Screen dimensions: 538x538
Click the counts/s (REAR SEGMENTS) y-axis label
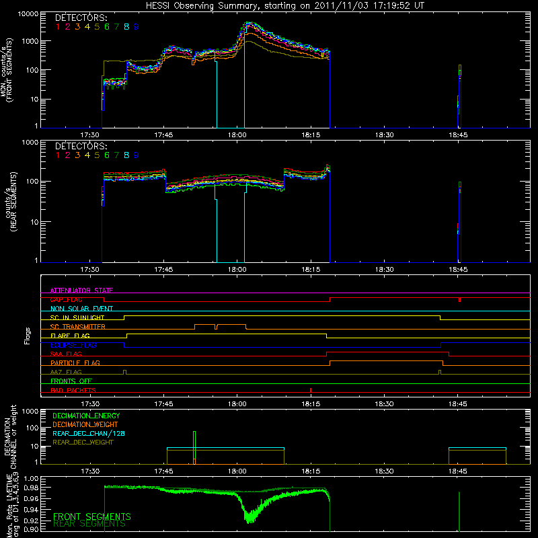(x=10, y=202)
